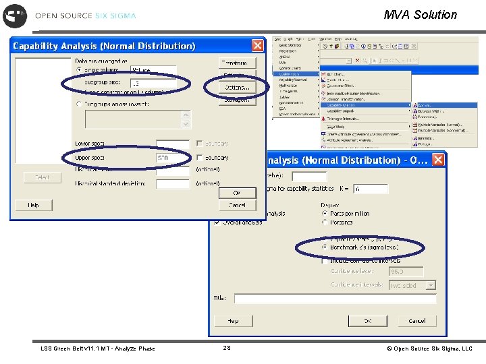Click Cancel in the Capability Analysis dialog
The height and width of the screenshot is (364, 486).
tap(237, 205)
